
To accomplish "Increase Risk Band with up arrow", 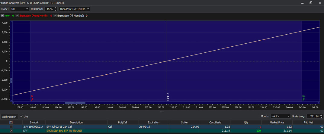I will pos(56,8).
